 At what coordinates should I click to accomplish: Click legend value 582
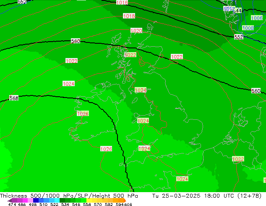pyautogui.click(x=109, y=204)
